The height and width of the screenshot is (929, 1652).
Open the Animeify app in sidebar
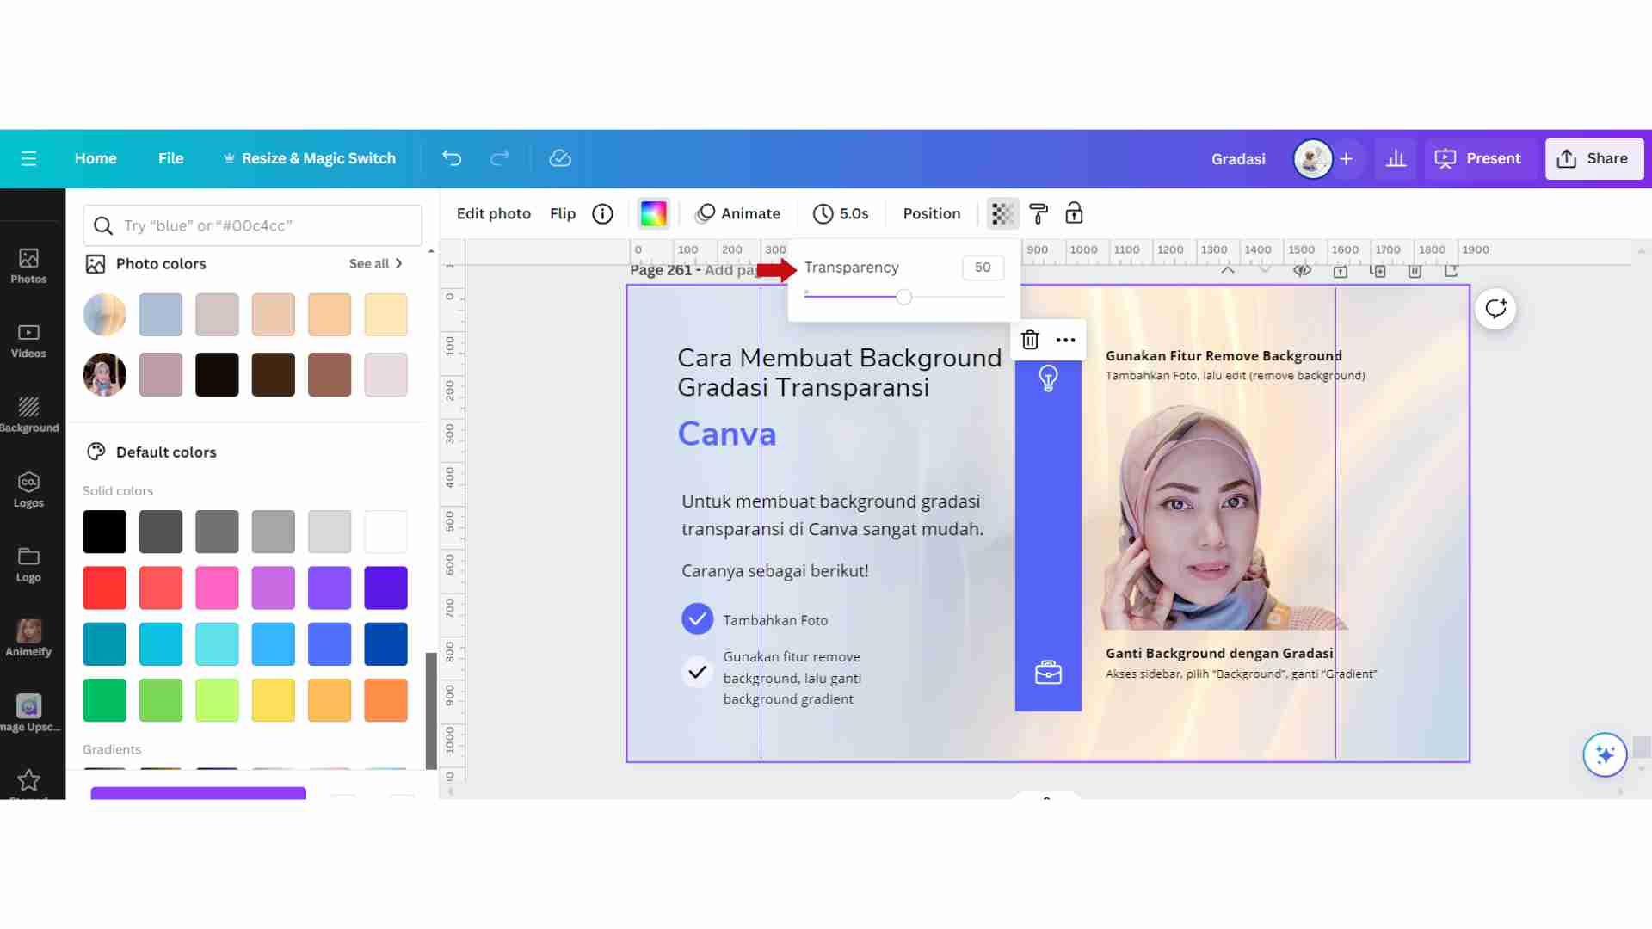click(28, 638)
